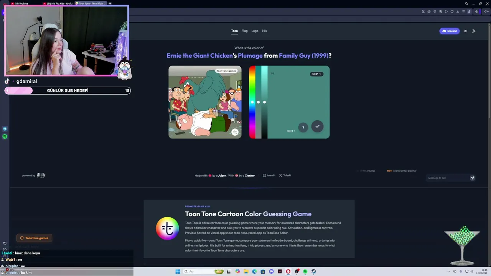Open the browser easy setup menu icon
491x276 pixels.
point(463,11)
